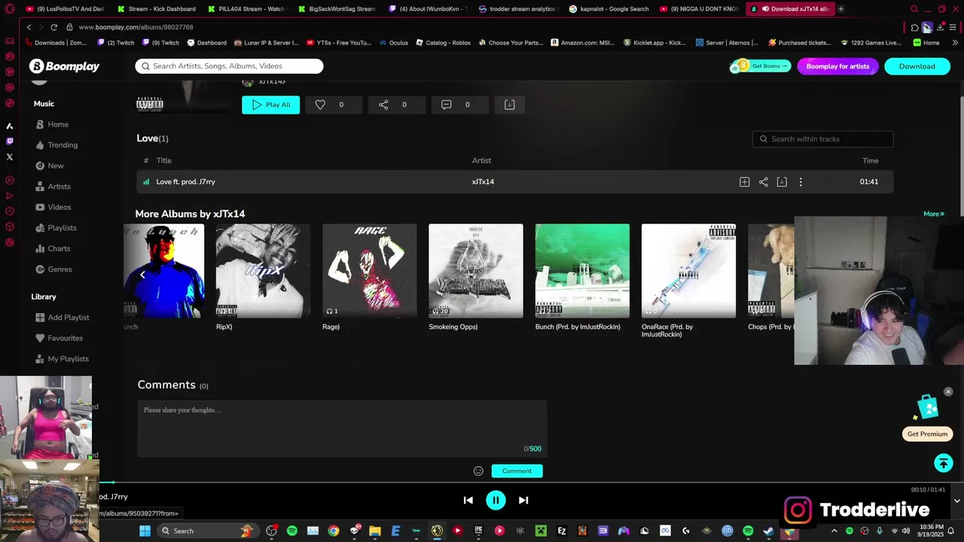Open New in sidebar
Image resolution: width=964 pixels, height=542 pixels.
(50, 166)
